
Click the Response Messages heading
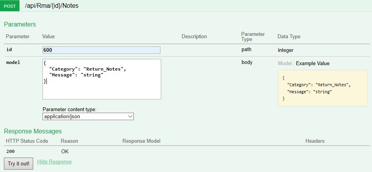tap(33, 131)
